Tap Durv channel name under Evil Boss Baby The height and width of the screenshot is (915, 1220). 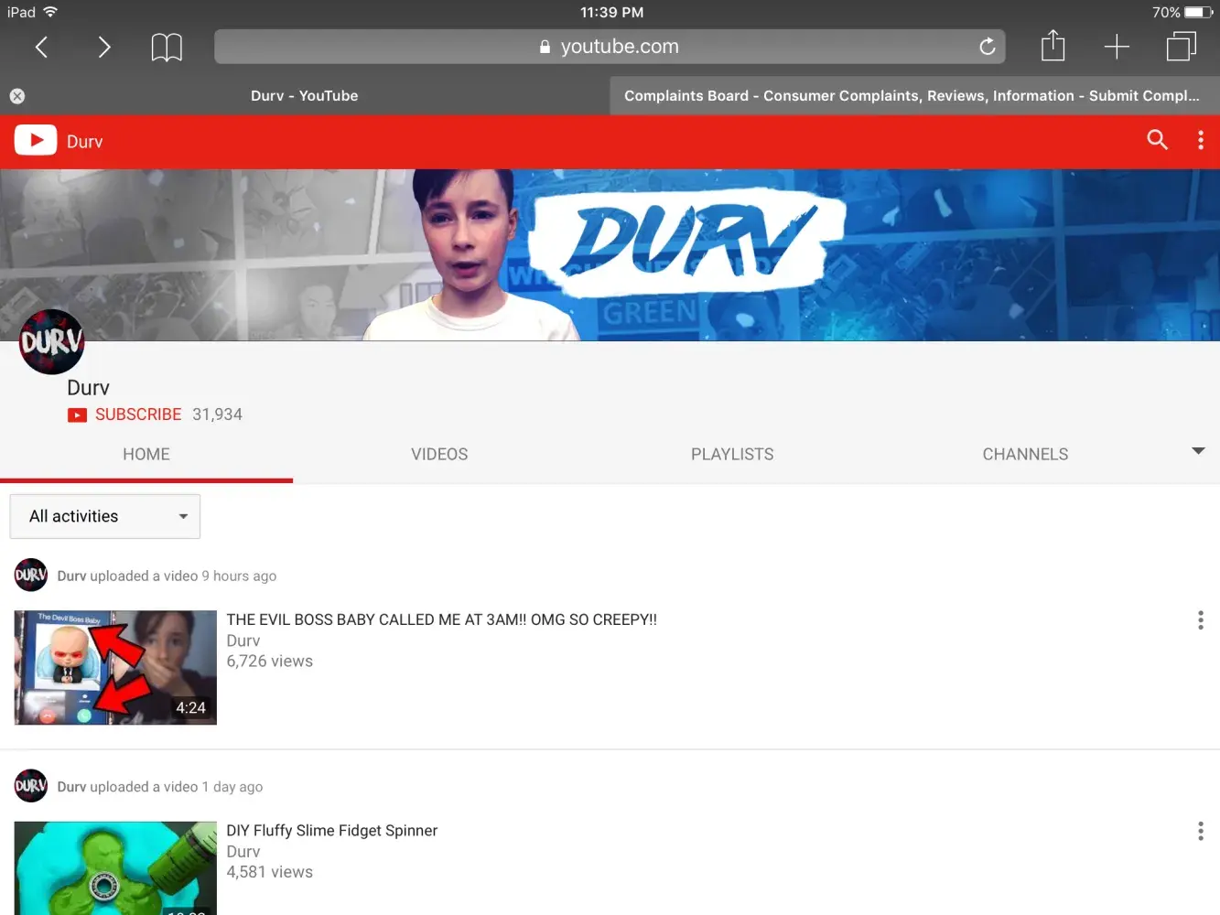pos(243,640)
